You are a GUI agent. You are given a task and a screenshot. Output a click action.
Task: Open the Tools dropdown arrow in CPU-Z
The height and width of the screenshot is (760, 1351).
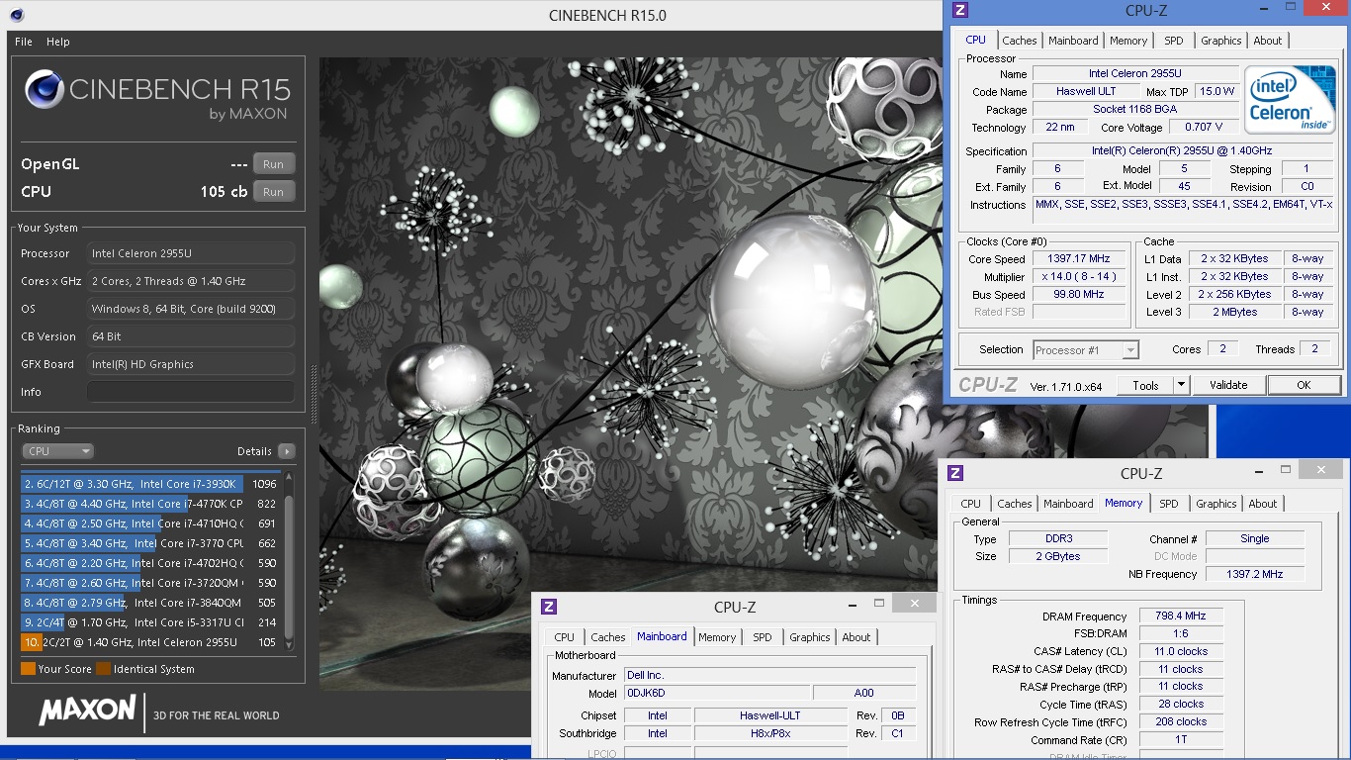[x=1181, y=385]
